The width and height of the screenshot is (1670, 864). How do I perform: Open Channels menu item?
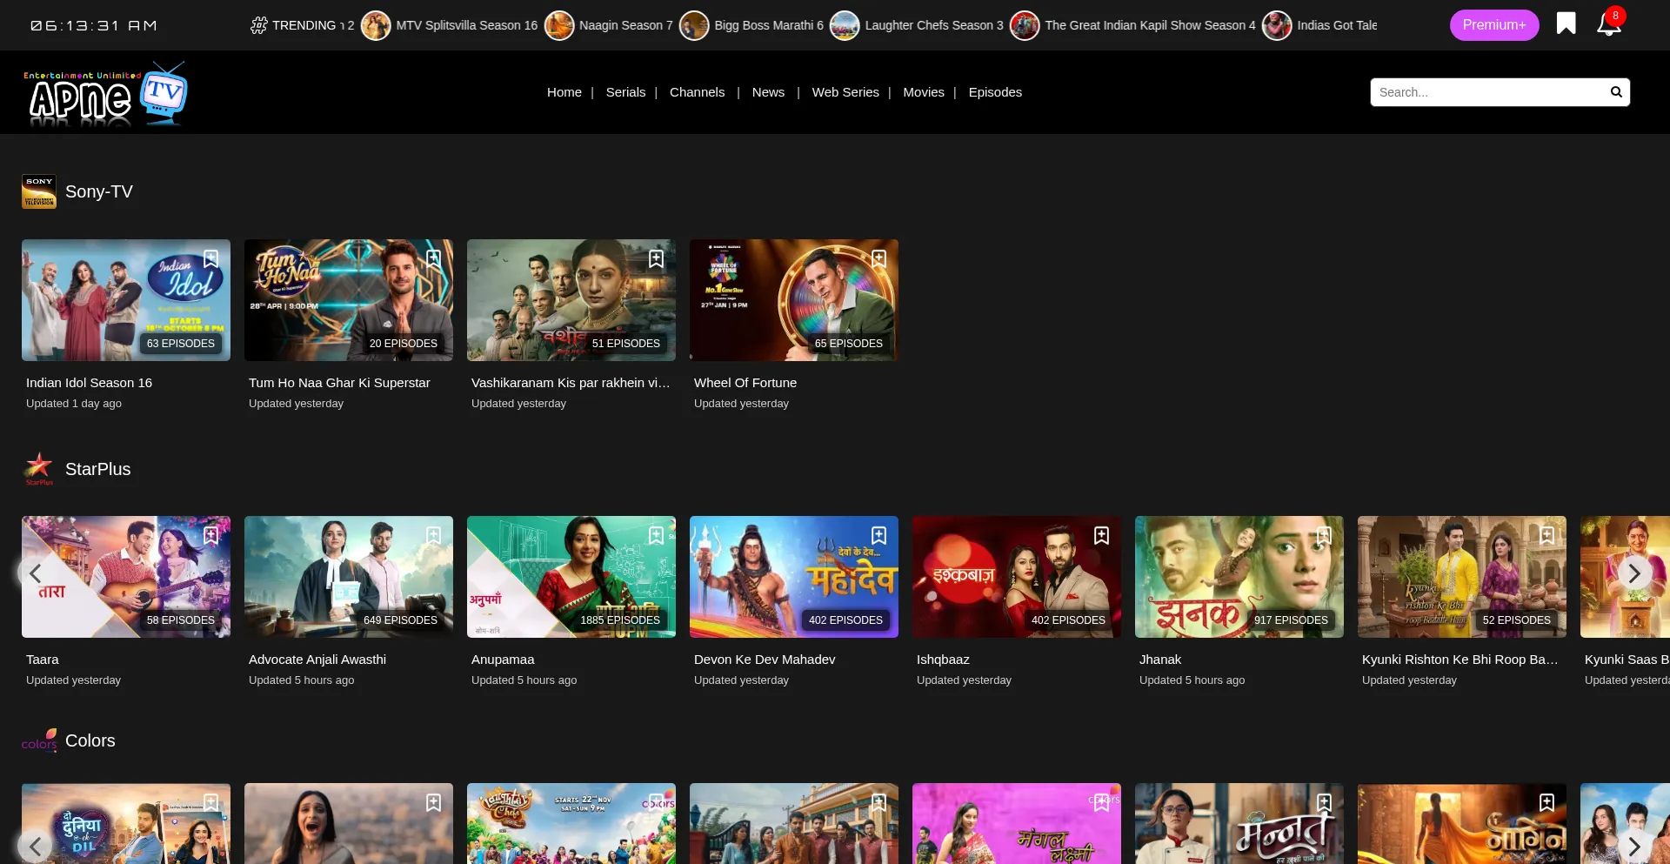pyautogui.click(x=697, y=92)
